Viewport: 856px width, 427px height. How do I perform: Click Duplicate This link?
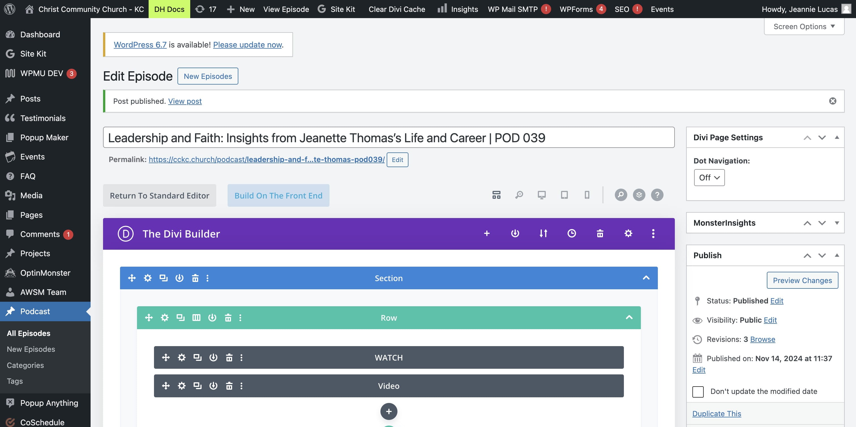[716, 414]
